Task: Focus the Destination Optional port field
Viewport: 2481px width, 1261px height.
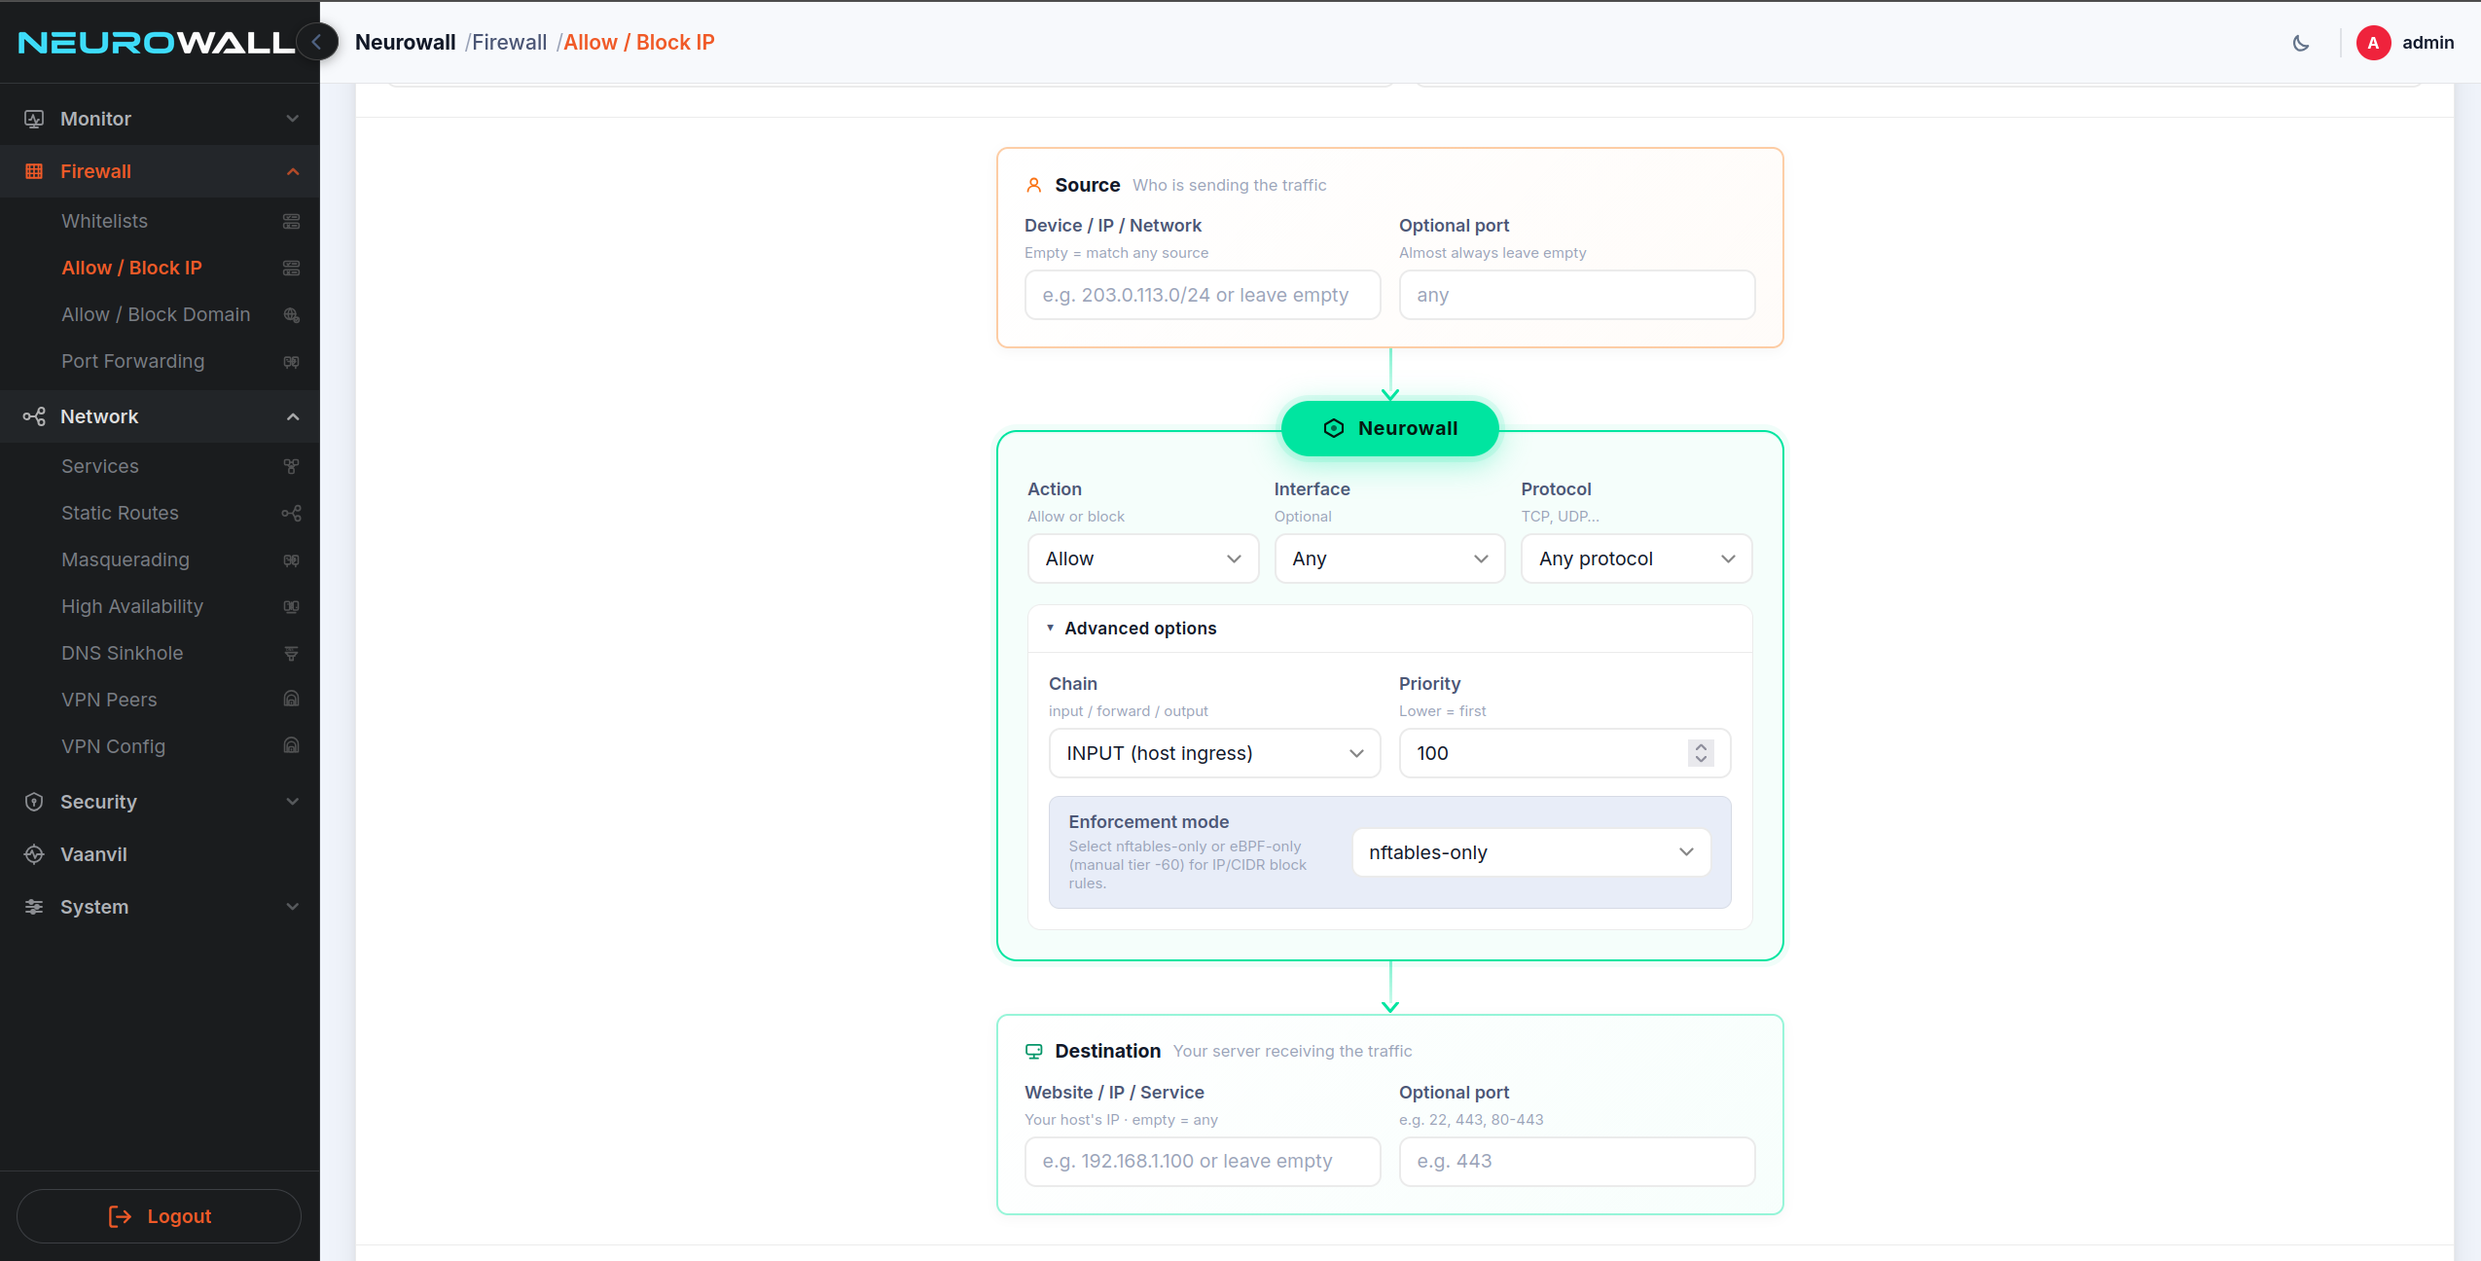Action: [x=1576, y=1162]
